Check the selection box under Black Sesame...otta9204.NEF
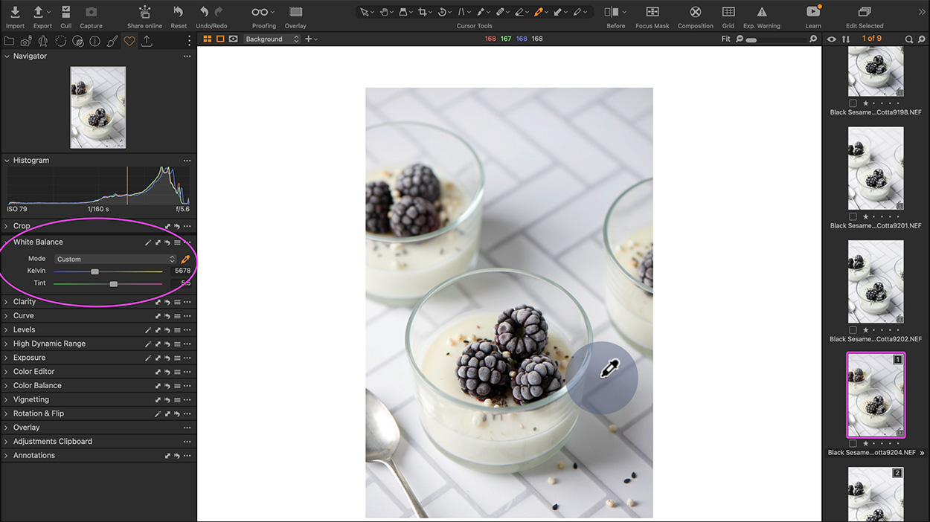This screenshot has height=522, width=930. [x=851, y=443]
